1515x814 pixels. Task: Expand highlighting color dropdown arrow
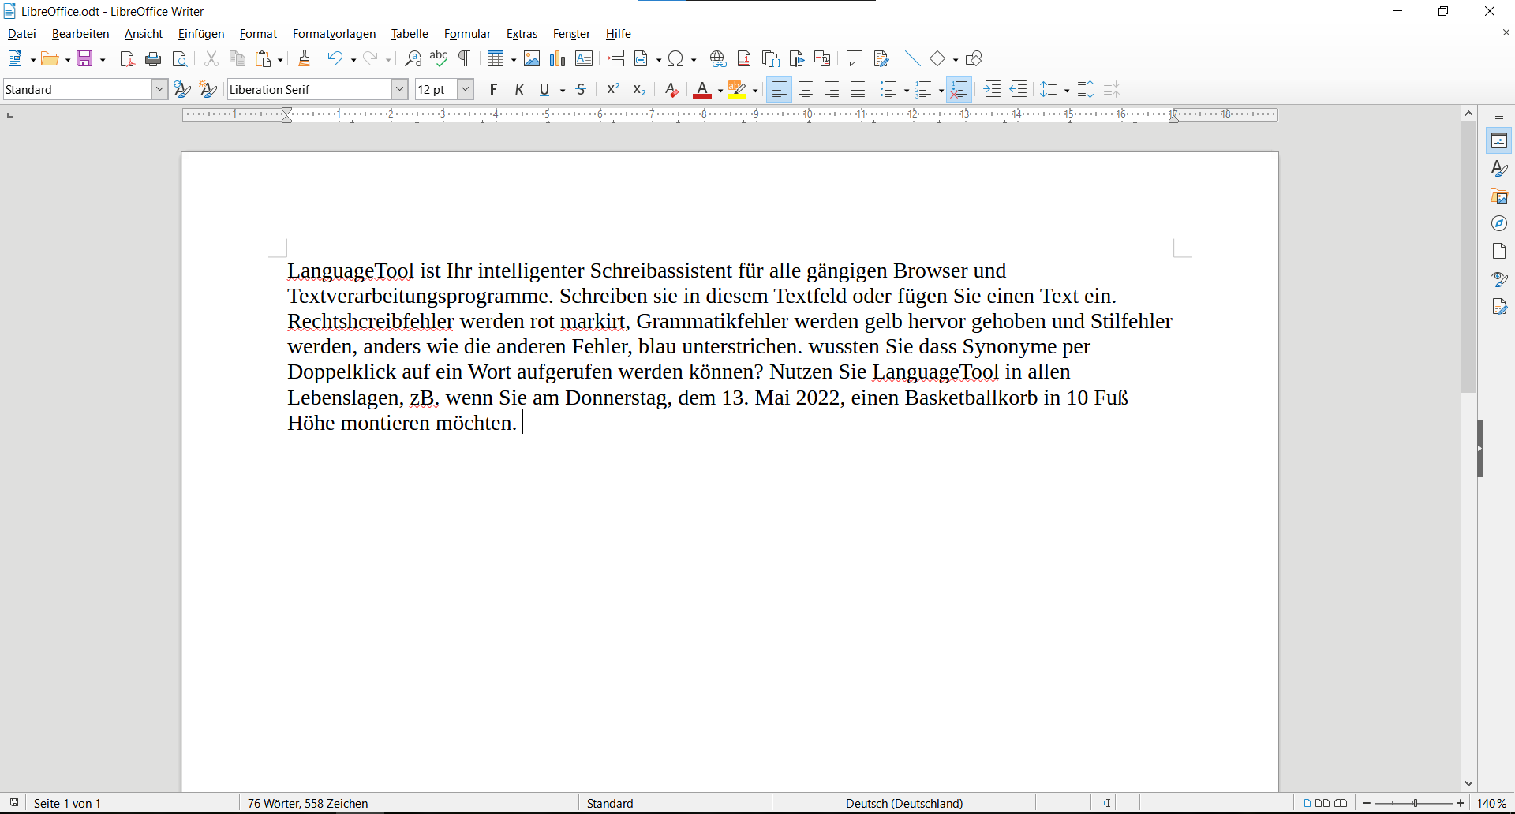pyautogui.click(x=755, y=91)
